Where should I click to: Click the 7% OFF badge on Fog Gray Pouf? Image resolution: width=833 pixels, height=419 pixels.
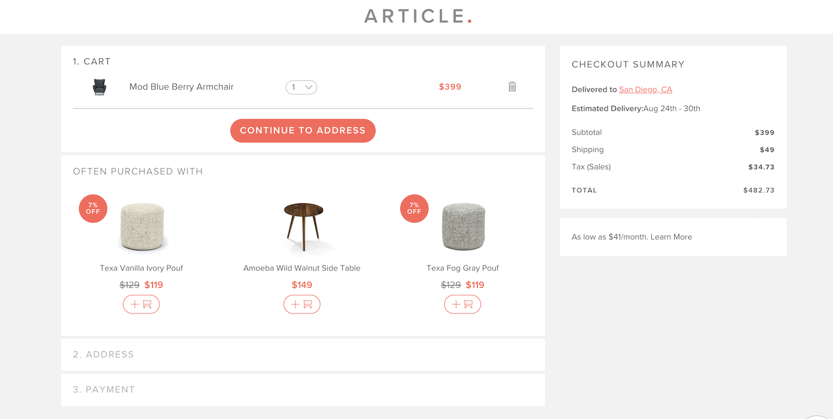tap(414, 208)
